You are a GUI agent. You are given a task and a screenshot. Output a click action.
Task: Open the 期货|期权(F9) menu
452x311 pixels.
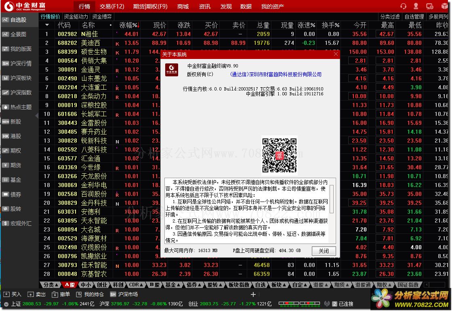[151, 6]
